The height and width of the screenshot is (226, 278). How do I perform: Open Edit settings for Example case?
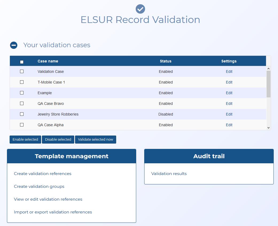click(x=229, y=93)
